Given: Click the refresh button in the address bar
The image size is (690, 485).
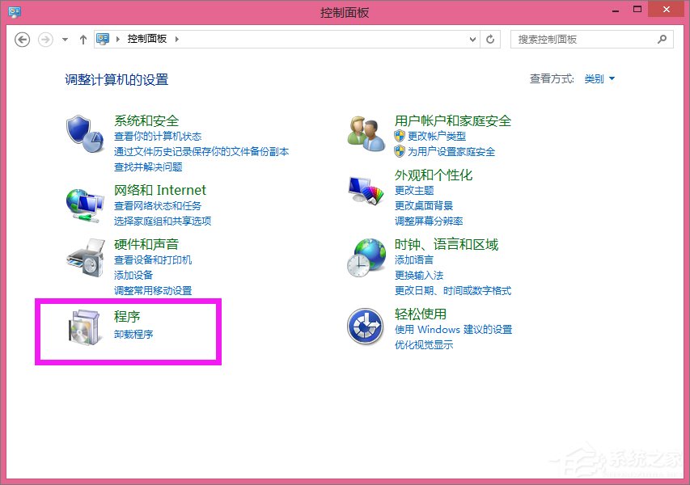Looking at the screenshot, I should [490, 38].
